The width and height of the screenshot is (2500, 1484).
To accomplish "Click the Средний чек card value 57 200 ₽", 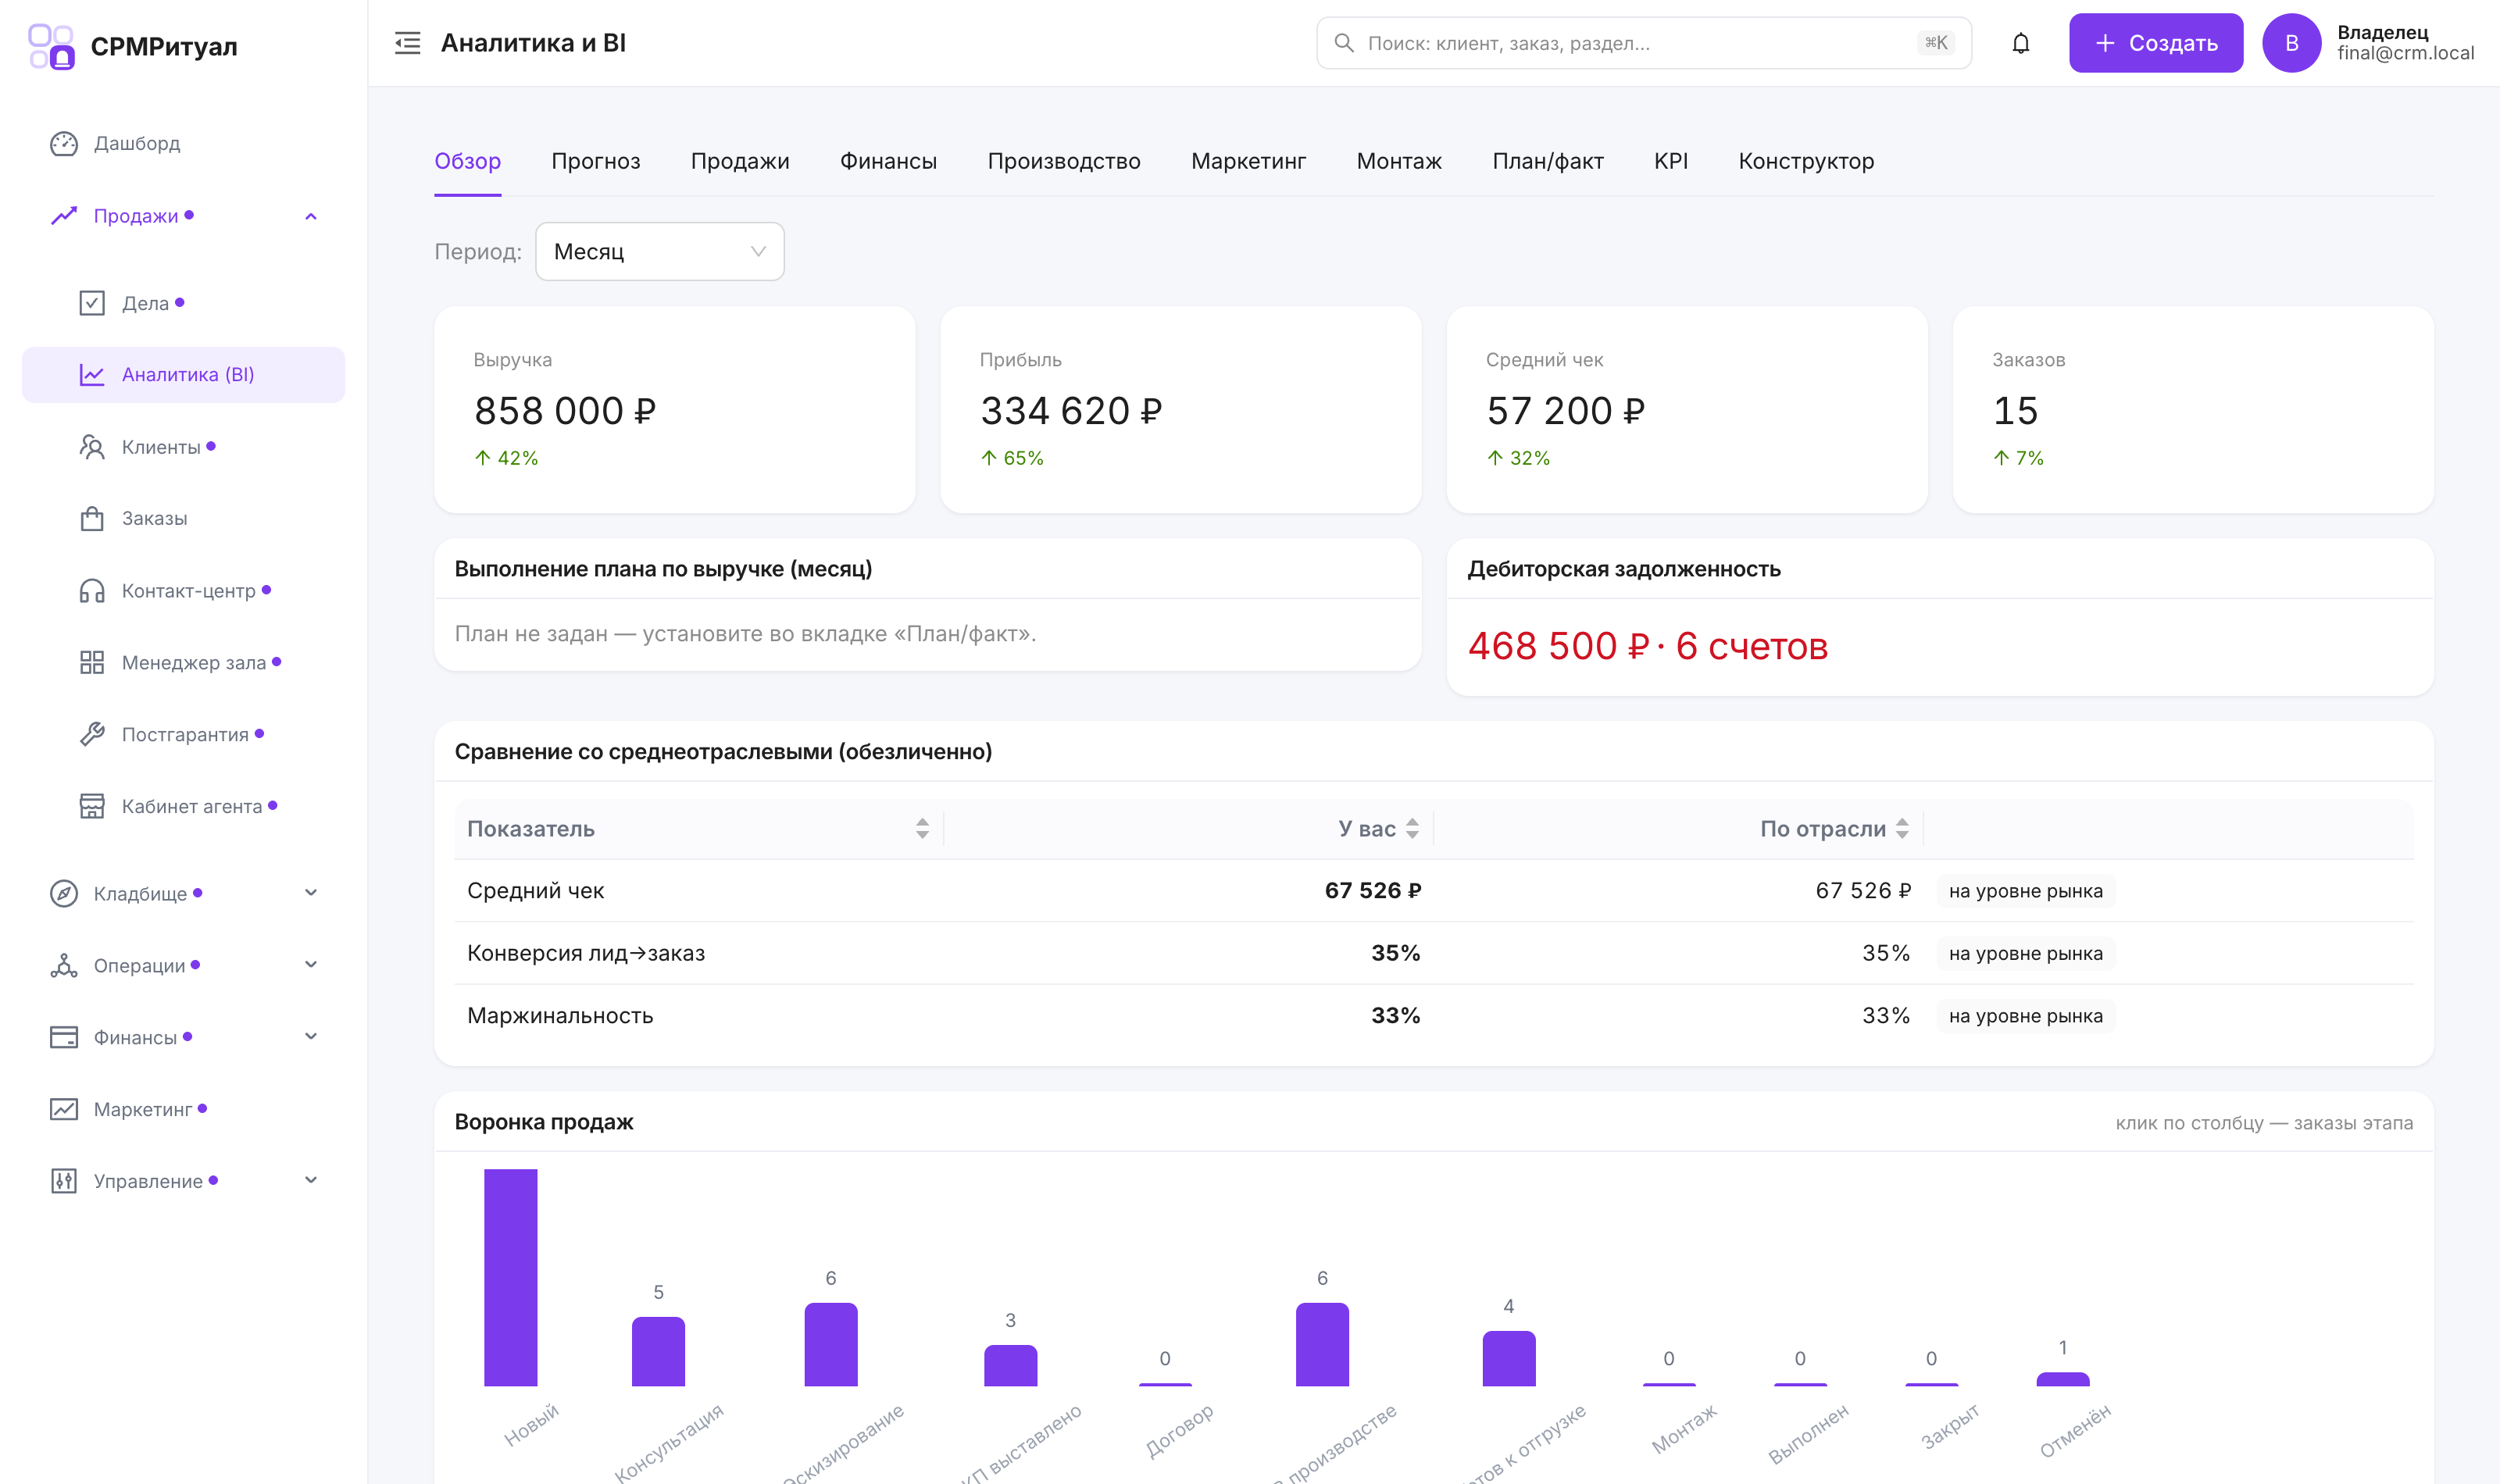I will [1566, 411].
